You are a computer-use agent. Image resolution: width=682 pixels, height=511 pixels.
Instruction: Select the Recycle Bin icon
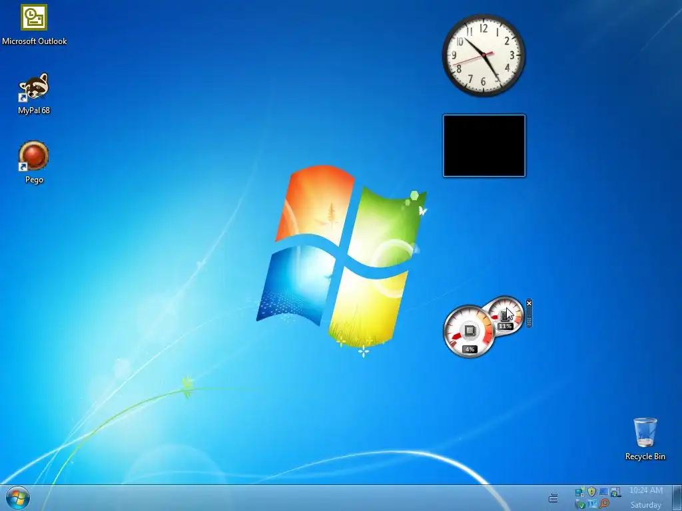pos(645,432)
